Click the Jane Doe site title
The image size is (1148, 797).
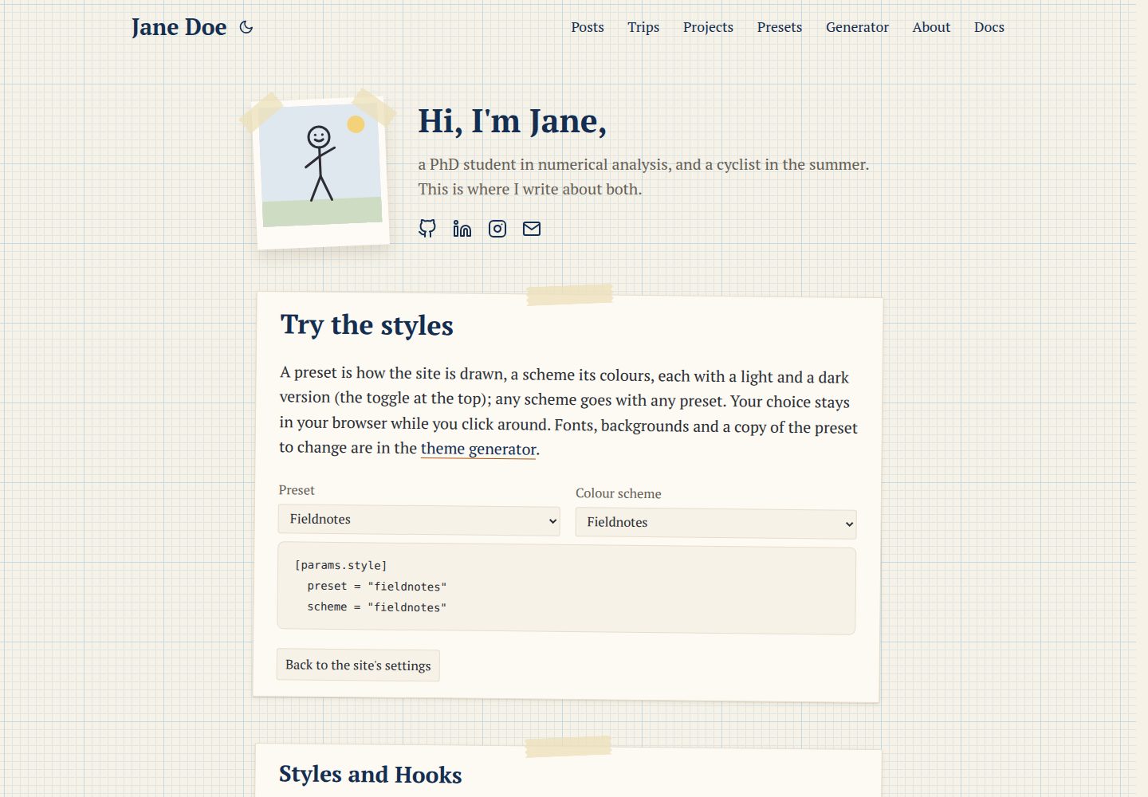179,27
